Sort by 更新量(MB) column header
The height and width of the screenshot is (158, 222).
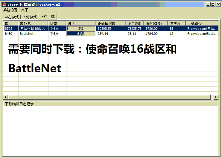coord(111,24)
